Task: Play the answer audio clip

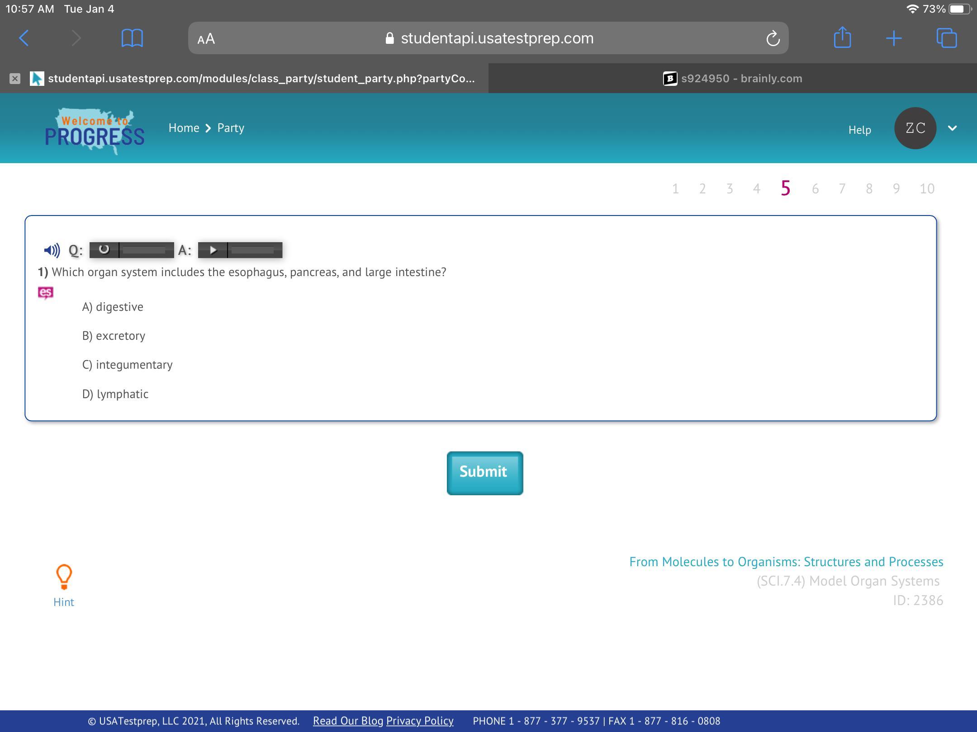Action: (x=213, y=250)
